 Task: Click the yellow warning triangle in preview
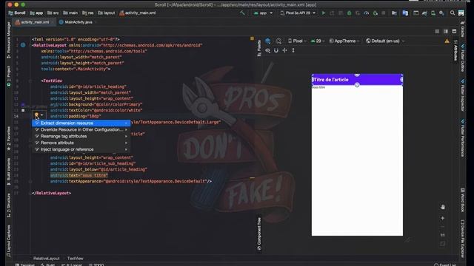point(447,41)
